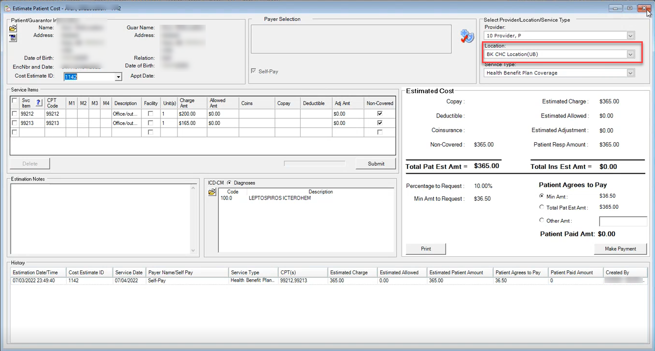The image size is (655, 351).
Task: Click the Payer Selection list box
Action: (351, 39)
